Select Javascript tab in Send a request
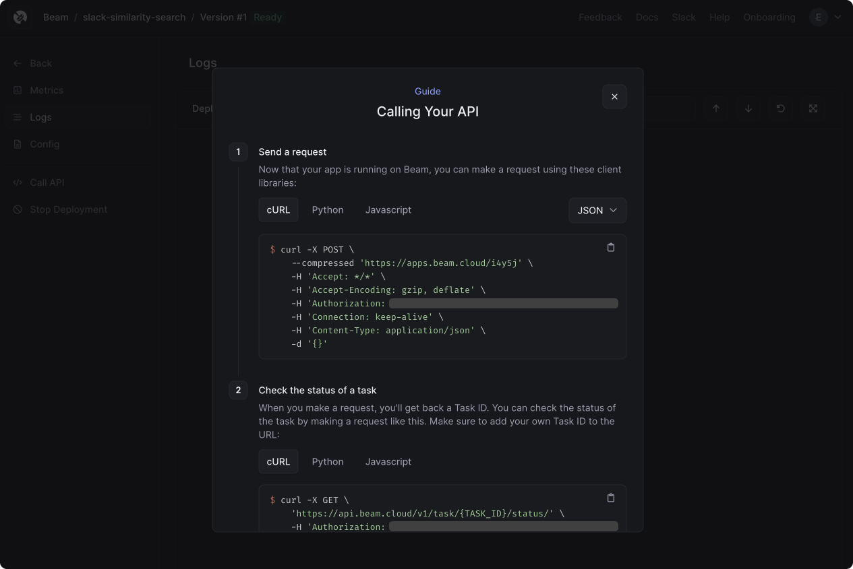853x569 pixels. coord(388,210)
